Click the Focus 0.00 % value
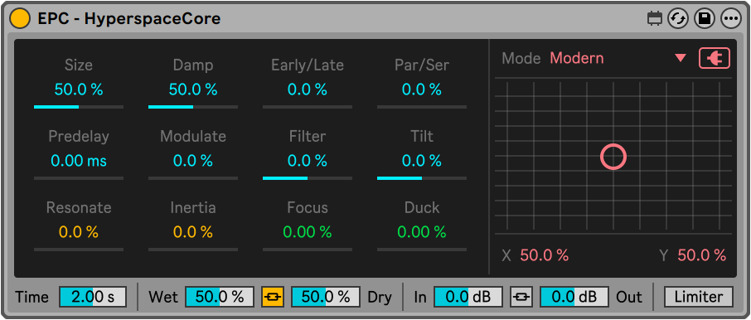751x320 pixels. [308, 232]
